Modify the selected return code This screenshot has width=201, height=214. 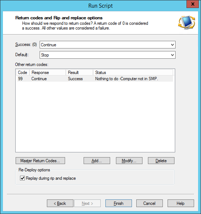129,161
